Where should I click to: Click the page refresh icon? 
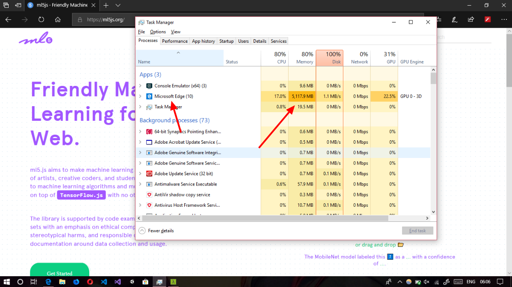pos(41,19)
